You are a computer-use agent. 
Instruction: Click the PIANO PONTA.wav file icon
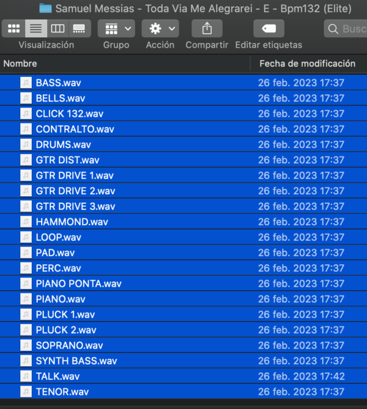[26, 284]
